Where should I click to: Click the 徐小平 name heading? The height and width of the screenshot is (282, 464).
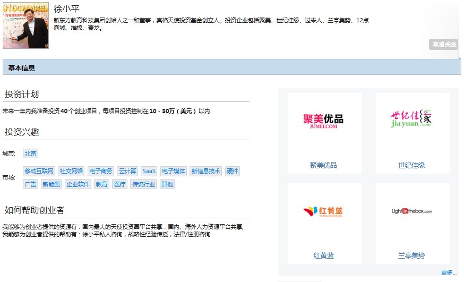click(x=66, y=9)
